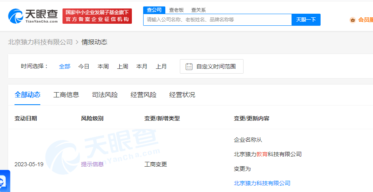This screenshot has height=192, width=373.
Task: Click the membership crown icon
Action: (352, 20)
